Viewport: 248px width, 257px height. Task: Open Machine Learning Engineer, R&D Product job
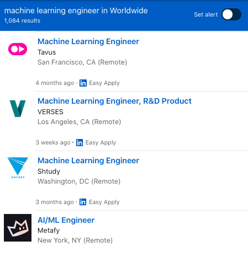coord(114,101)
